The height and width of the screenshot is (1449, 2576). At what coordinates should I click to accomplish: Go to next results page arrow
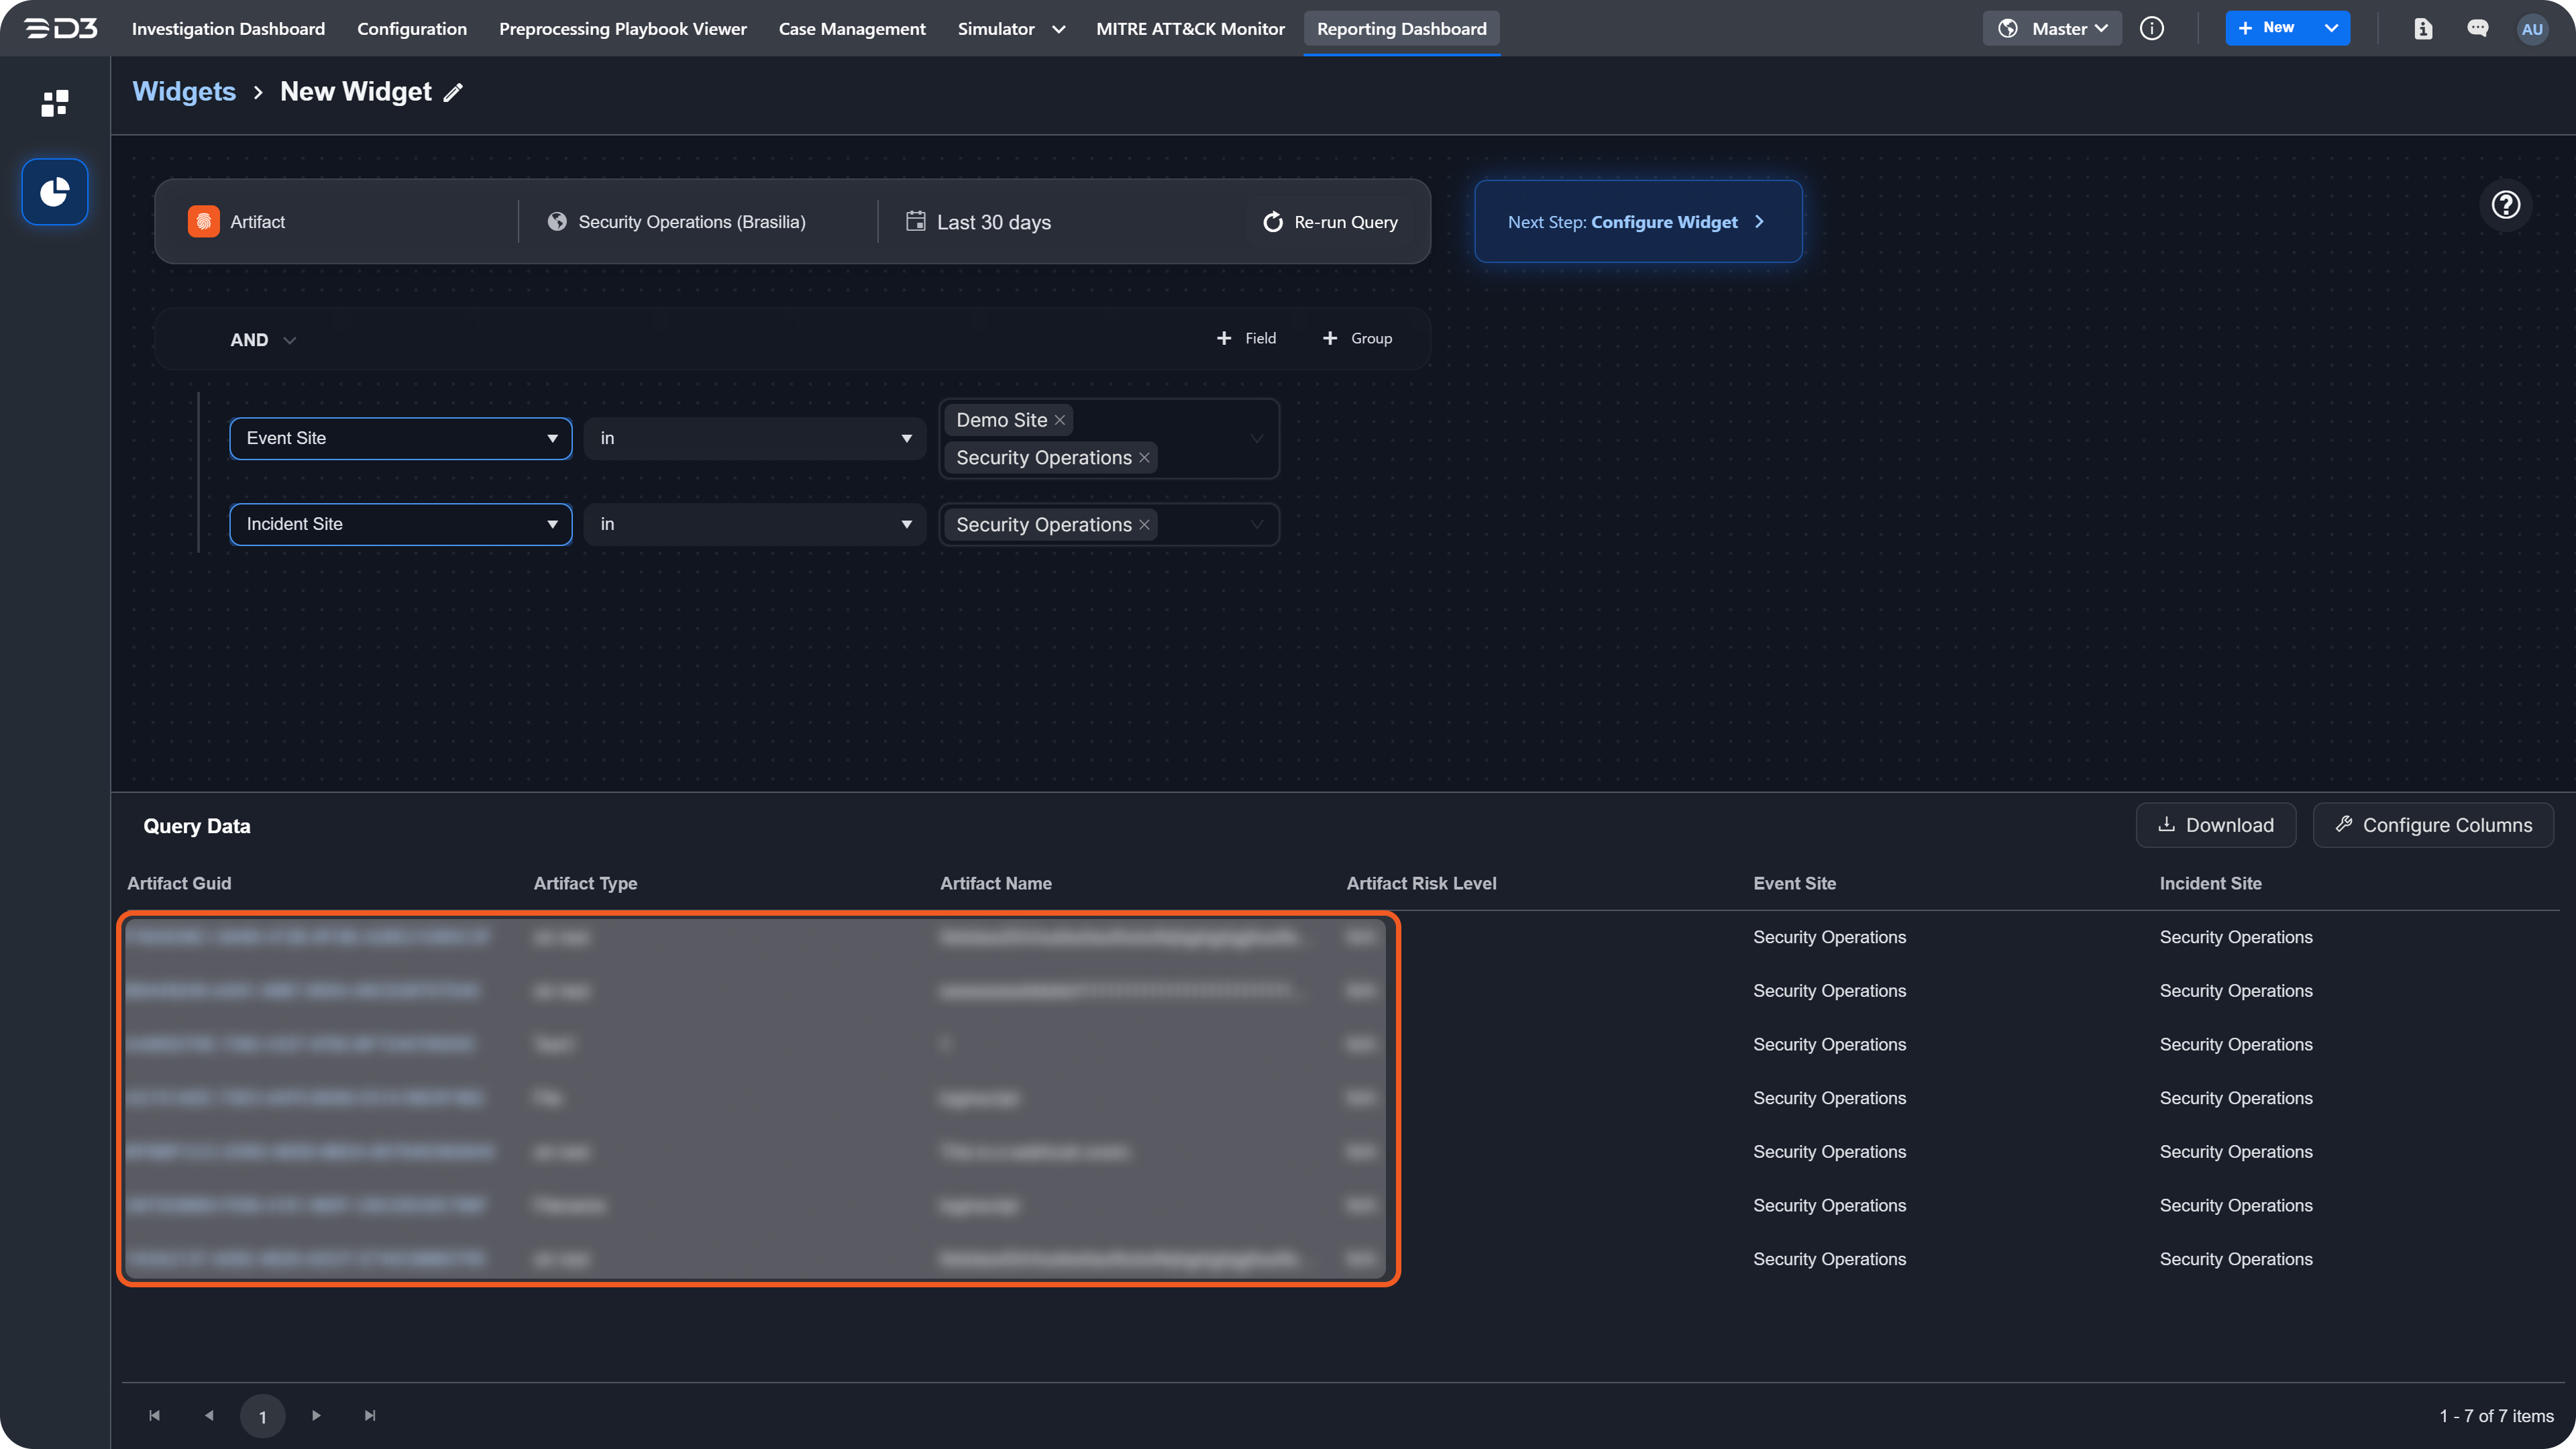[x=316, y=1415]
